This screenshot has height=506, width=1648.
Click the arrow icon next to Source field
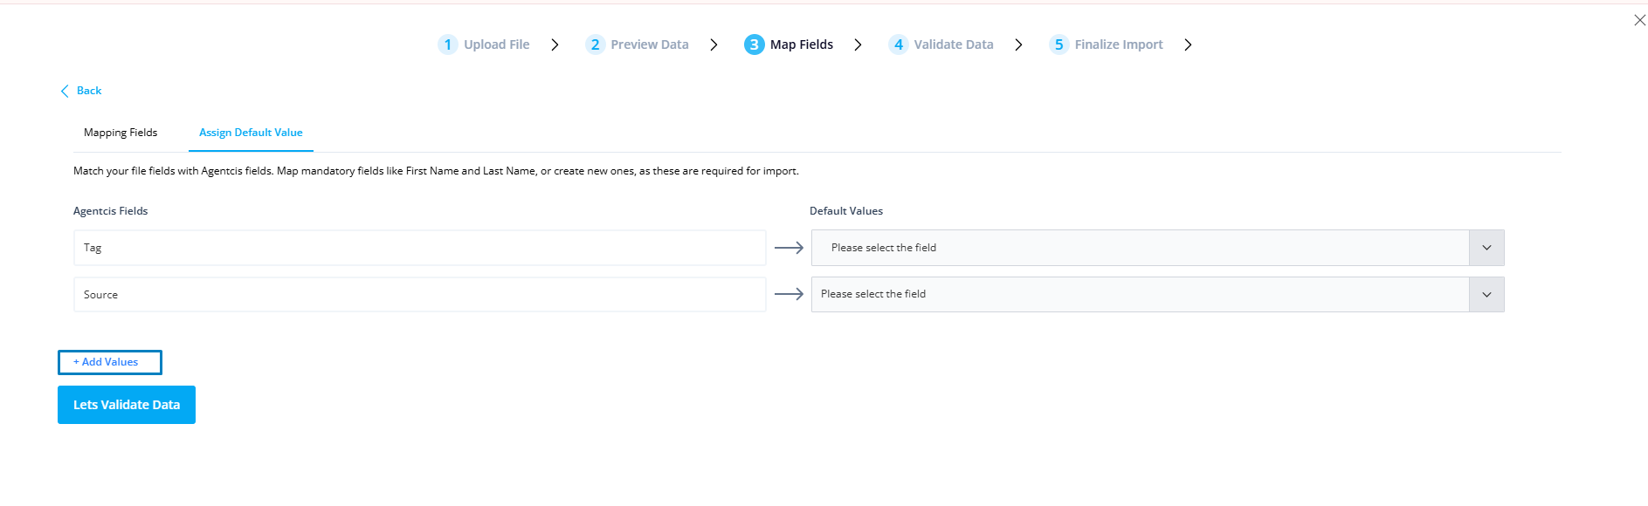(789, 295)
